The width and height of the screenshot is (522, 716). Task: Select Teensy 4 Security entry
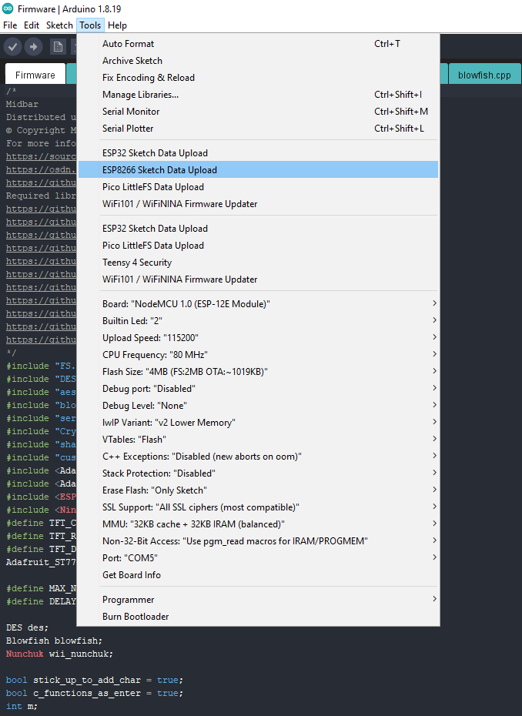(x=137, y=263)
